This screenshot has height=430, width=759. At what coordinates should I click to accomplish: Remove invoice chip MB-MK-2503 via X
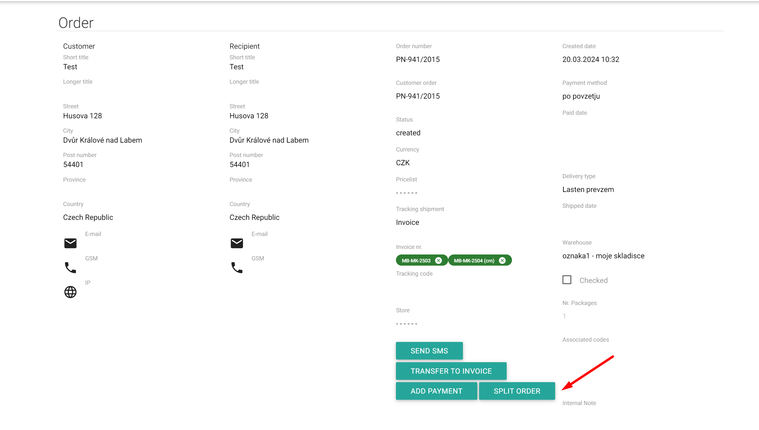(x=439, y=260)
